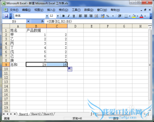Click Fill Color bucket icon

tap(134, 16)
